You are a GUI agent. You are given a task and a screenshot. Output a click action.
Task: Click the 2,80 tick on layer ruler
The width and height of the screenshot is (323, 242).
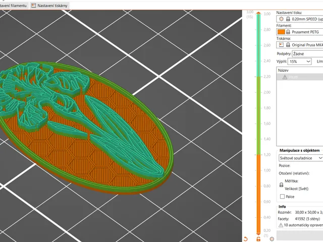267,29
